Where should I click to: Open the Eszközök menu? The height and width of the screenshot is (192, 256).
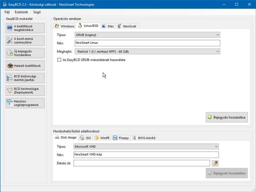point(21,12)
